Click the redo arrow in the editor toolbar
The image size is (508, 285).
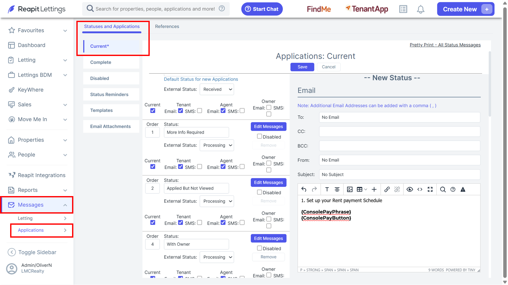pyautogui.click(x=314, y=189)
